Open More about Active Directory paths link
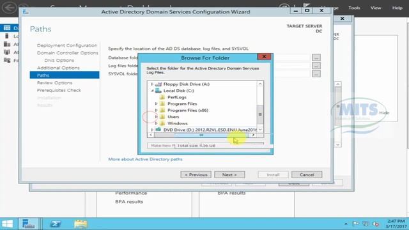 (x=145, y=159)
